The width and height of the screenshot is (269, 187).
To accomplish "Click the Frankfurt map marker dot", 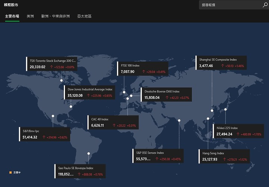I will point(131,96).
